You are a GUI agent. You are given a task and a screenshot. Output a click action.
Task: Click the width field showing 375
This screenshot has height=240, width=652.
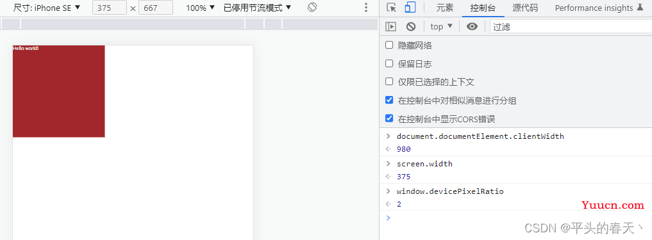click(110, 8)
